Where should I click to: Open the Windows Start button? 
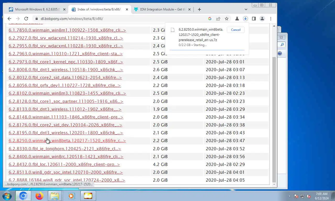coord(7,196)
